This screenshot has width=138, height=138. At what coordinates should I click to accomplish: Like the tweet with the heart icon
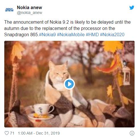pos(7,133)
